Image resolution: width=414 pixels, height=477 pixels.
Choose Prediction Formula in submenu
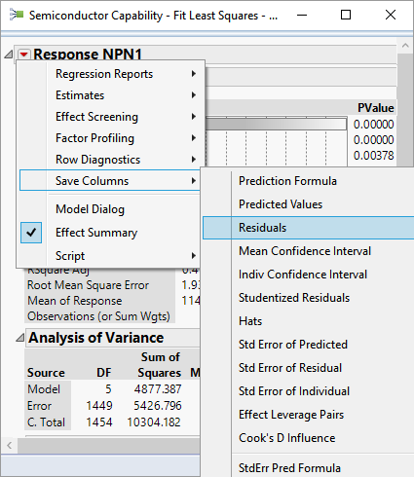tap(287, 181)
